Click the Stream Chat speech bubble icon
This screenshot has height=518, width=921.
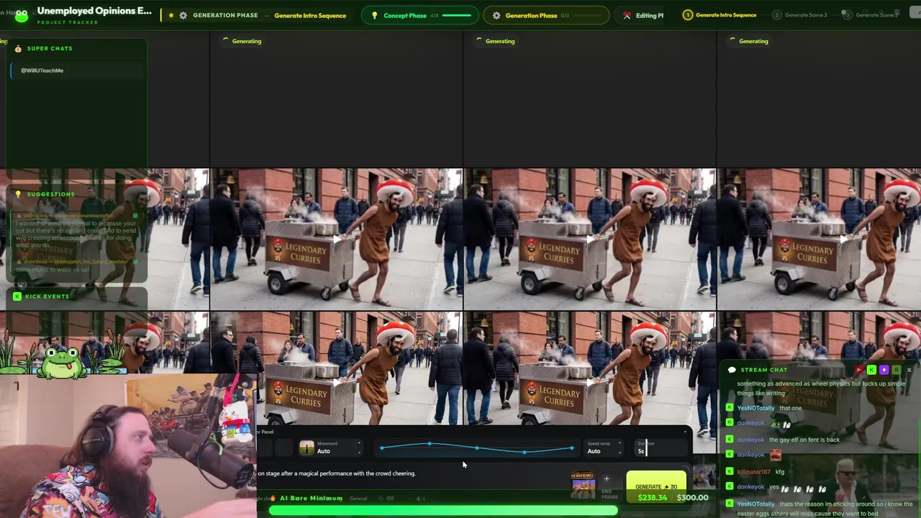coord(732,370)
